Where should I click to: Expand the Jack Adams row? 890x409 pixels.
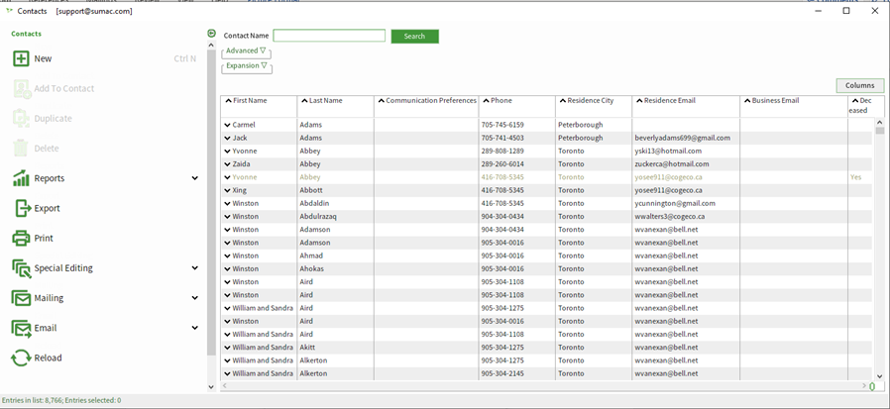pyautogui.click(x=227, y=138)
